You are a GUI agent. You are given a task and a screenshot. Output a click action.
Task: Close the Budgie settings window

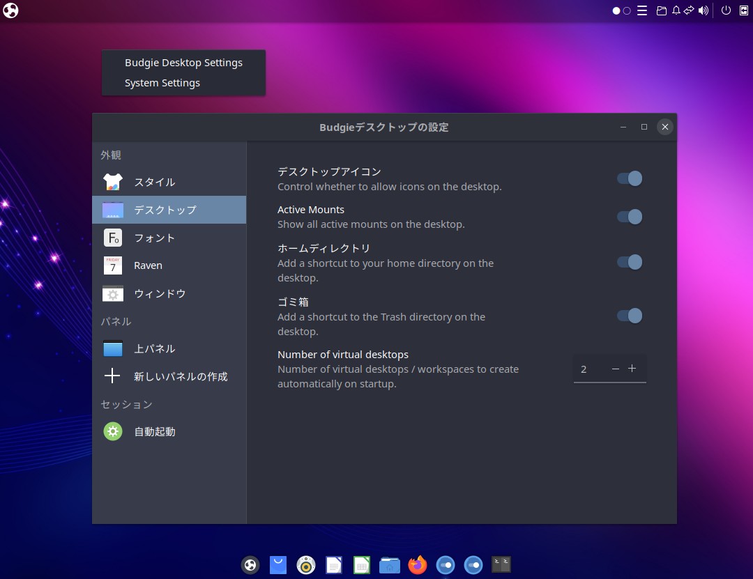pos(665,128)
